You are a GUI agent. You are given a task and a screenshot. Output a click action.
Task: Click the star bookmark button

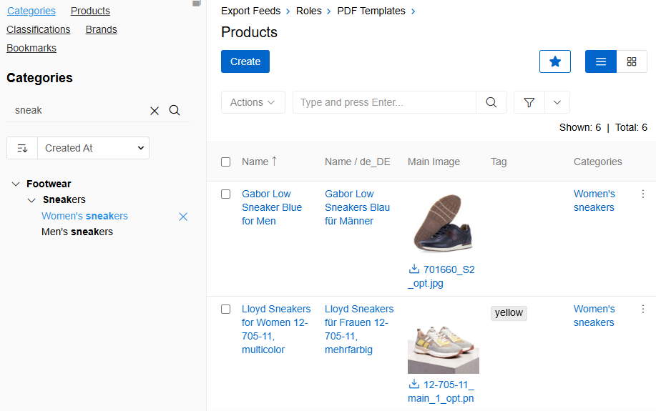pyautogui.click(x=555, y=61)
